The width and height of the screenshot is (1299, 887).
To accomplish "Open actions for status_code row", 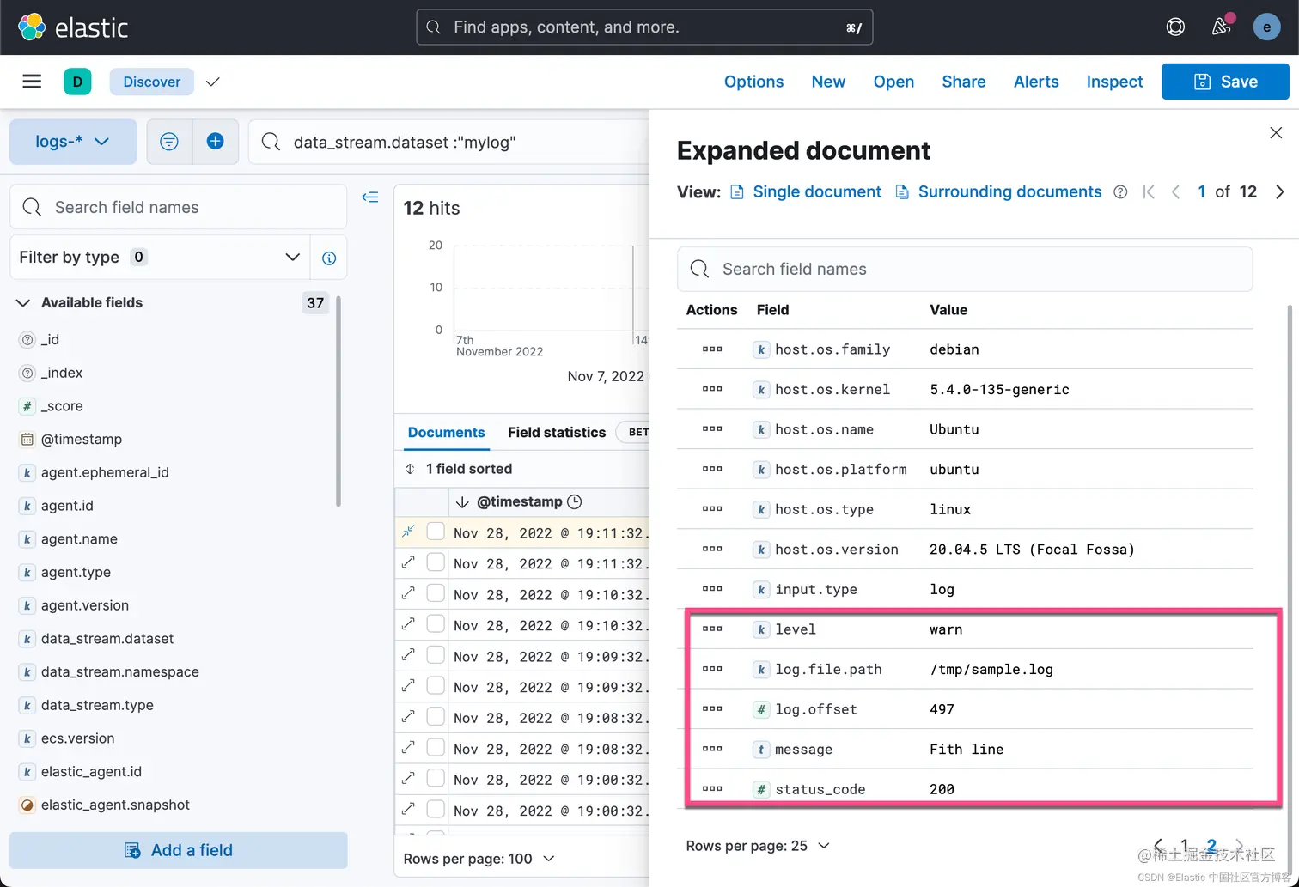I will tap(712, 788).
